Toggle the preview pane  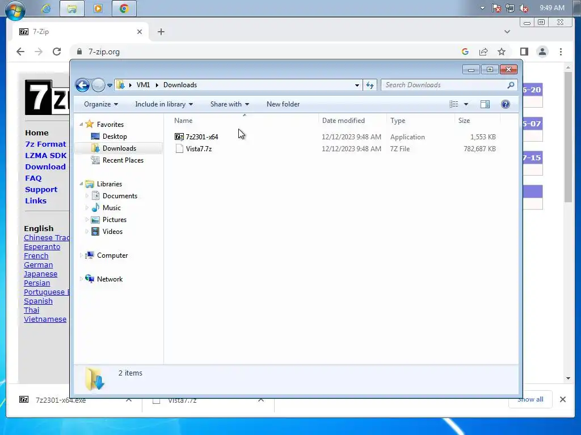click(x=485, y=104)
